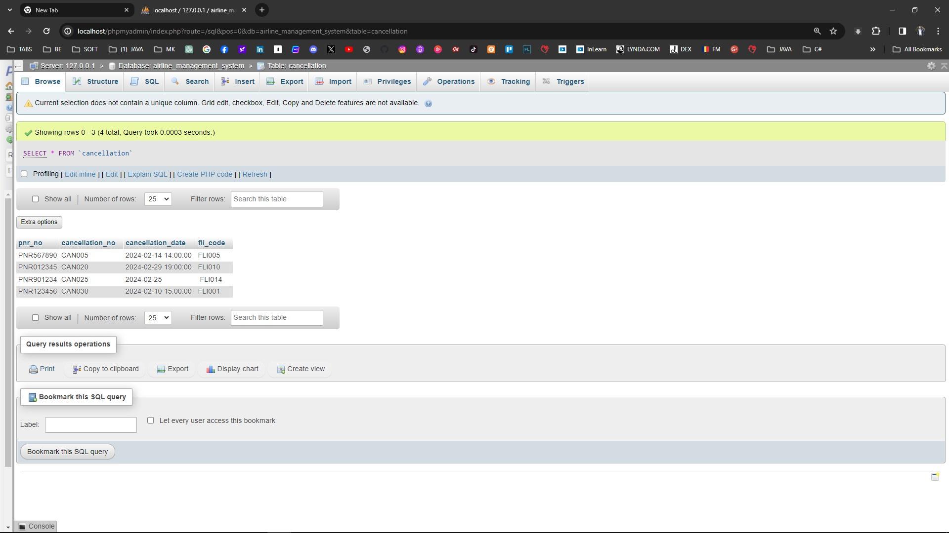Open the YouTube bookmark in bookmarks bar
The height and width of the screenshot is (533, 949).
point(349,49)
